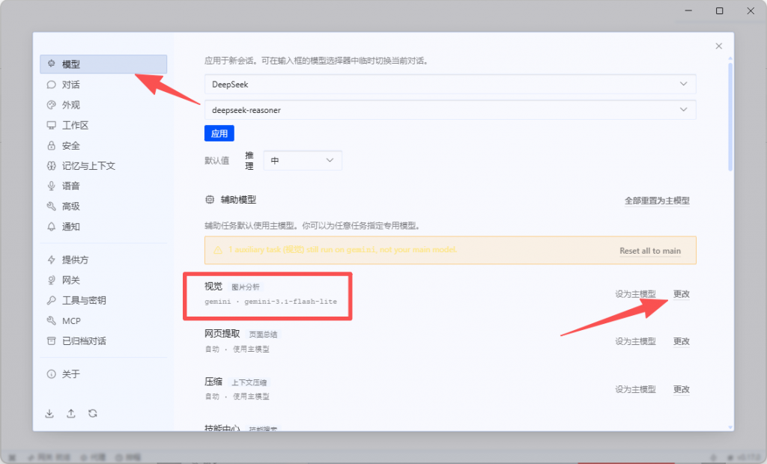767x464 pixels.
Task: Click the 图片分析 tag next to 视觉
Action: point(246,287)
